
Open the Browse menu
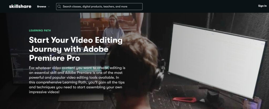pyautogui.click(x=42, y=7)
